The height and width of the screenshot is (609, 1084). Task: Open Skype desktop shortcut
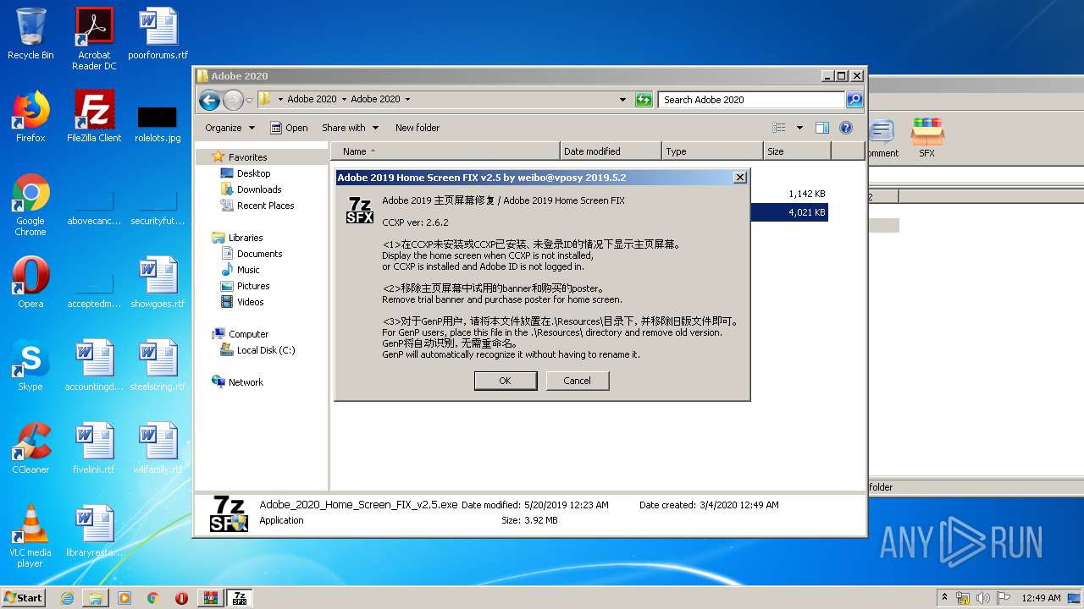(30, 365)
